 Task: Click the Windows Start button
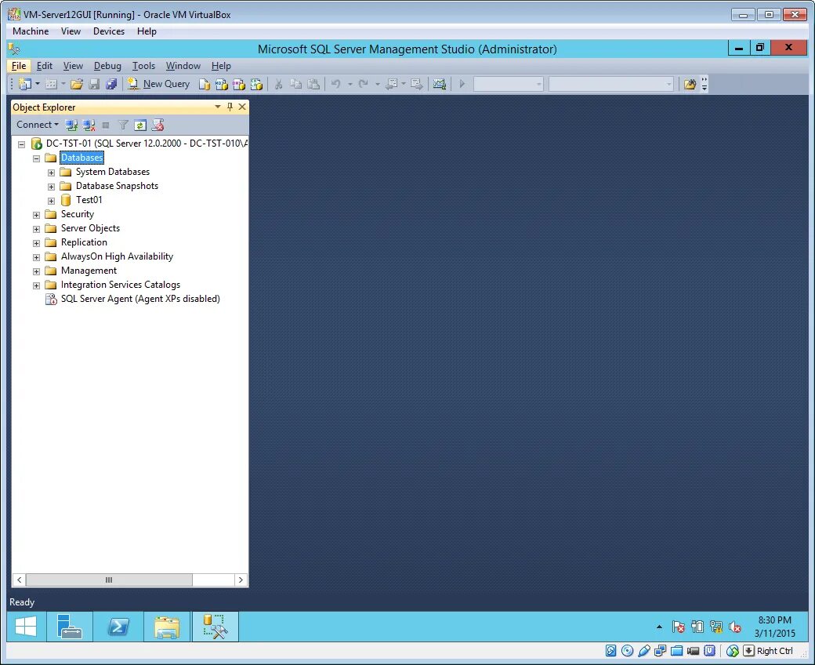[25, 627]
